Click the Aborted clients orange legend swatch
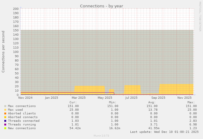This screenshot has width=203, height=139. (5, 113)
